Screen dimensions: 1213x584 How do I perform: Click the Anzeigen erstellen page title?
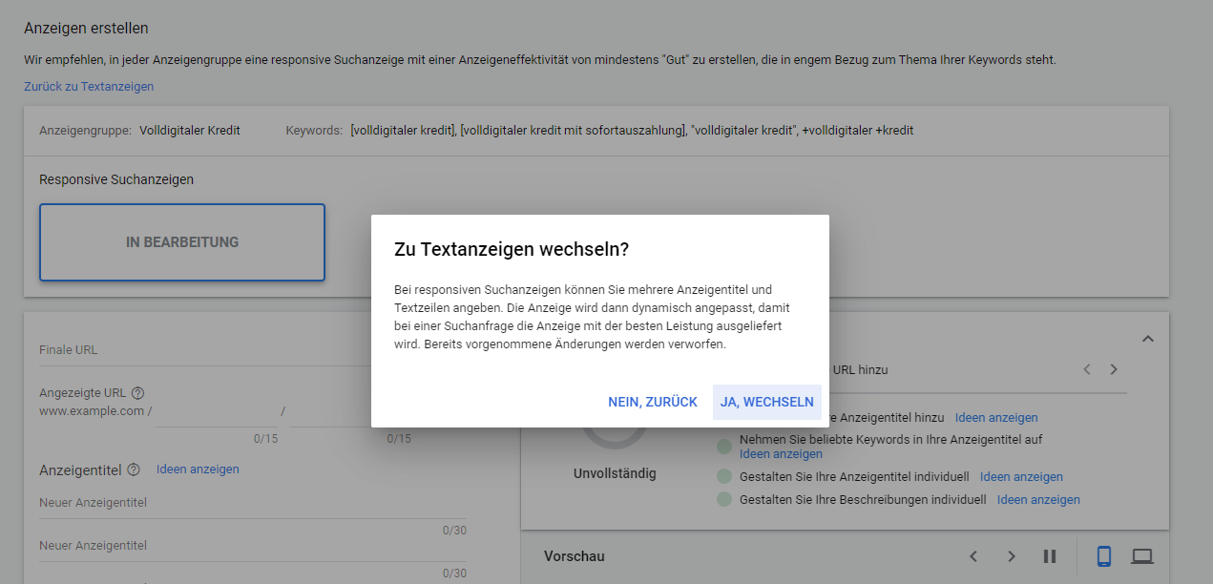click(x=86, y=29)
